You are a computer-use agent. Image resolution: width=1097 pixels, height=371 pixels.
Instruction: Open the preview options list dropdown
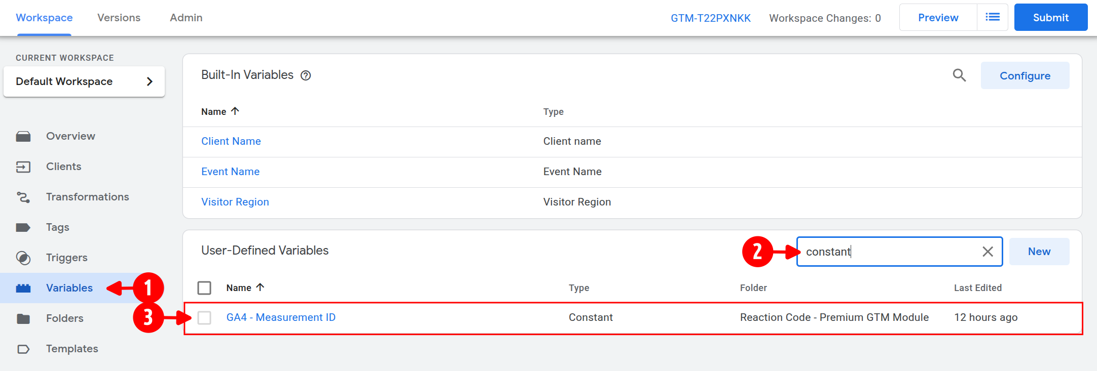(992, 17)
